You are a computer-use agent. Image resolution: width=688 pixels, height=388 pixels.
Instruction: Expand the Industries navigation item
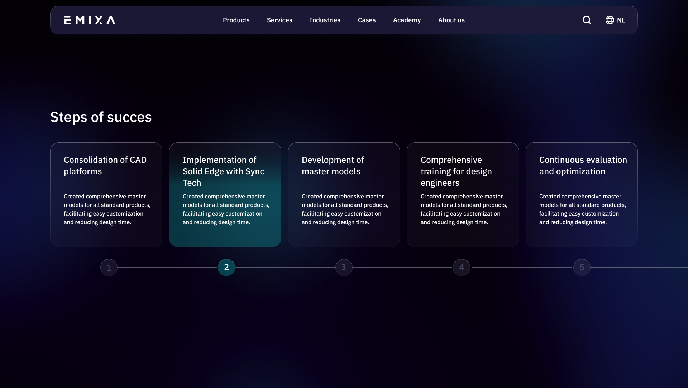[x=325, y=20]
